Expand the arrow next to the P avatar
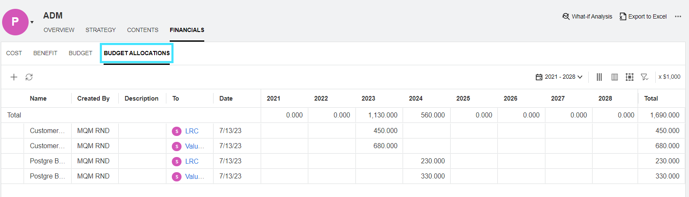This screenshot has height=197, width=689. (x=32, y=22)
